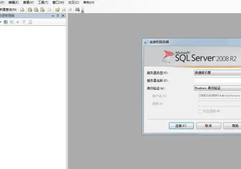
Task: Click the 服务器名称 input box
Action: coord(217,80)
